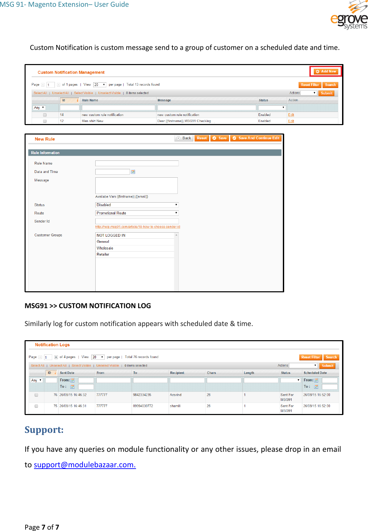Open the per page 20 dropdown in Custom Notification grid
This screenshot has height=531, width=368.
pyautogui.click(x=100, y=85)
